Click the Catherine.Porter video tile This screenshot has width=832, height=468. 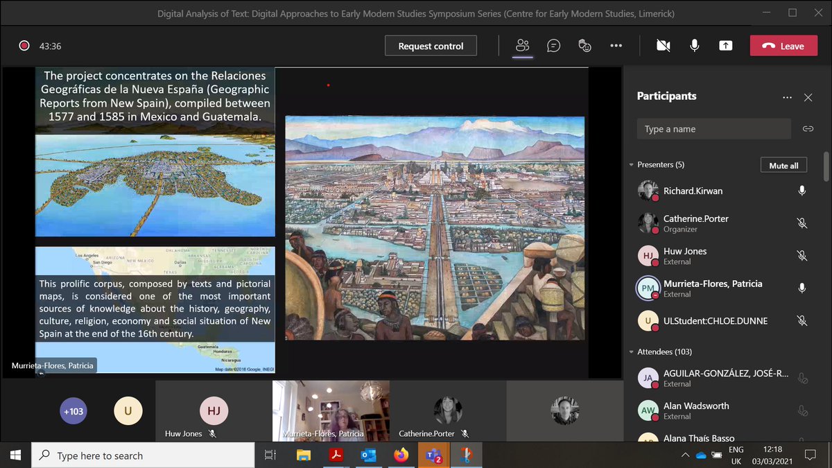click(448, 411)
